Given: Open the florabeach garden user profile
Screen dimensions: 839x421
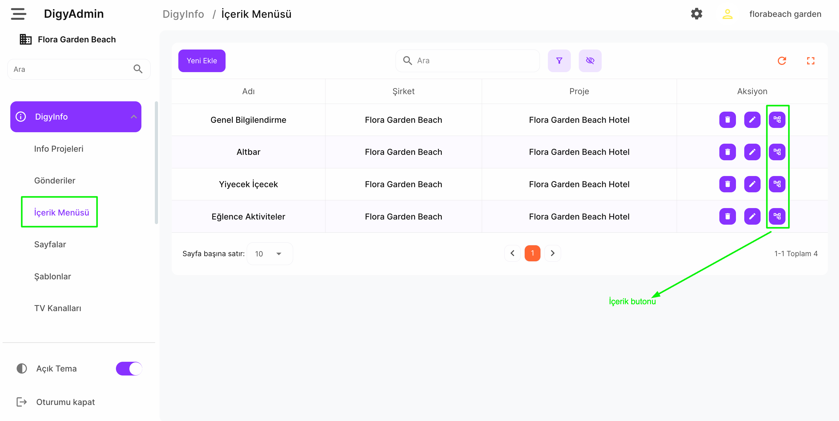Looking at the screenshot, I should click(785, 14).
